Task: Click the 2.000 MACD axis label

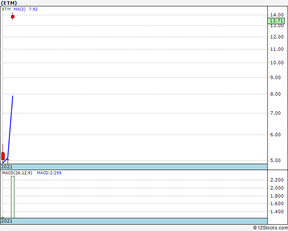Action: pyautogui.click(x=277, y=188)
